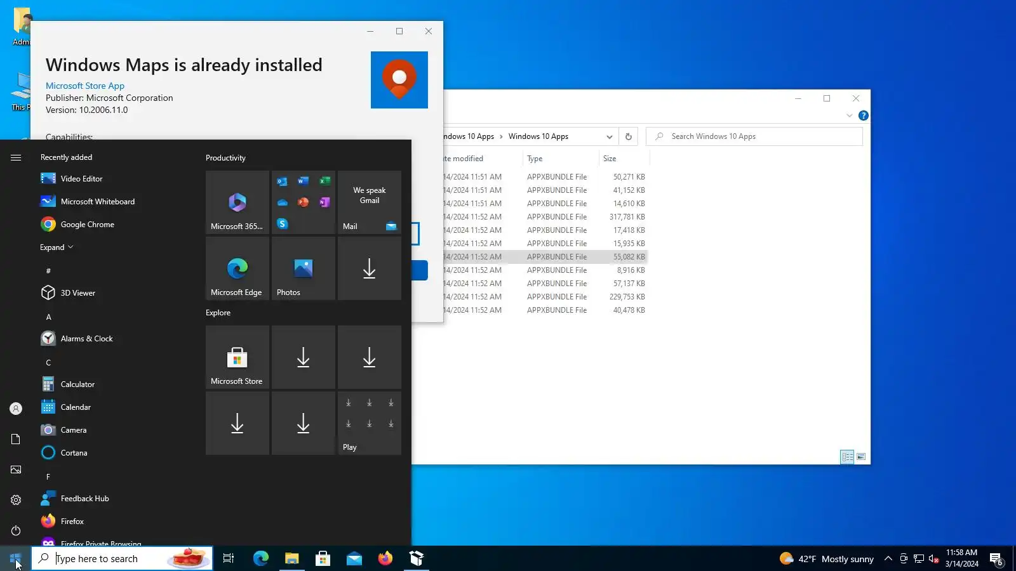Switch to the App Installer taskbar button
1016x571 pixels.
tap(417, 558)
